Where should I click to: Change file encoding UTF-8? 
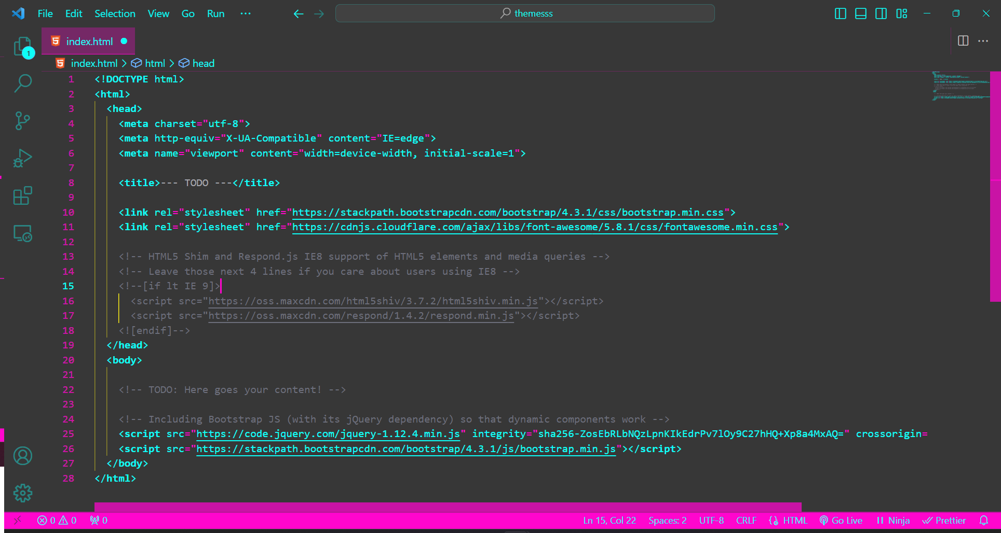coord(711,520)
